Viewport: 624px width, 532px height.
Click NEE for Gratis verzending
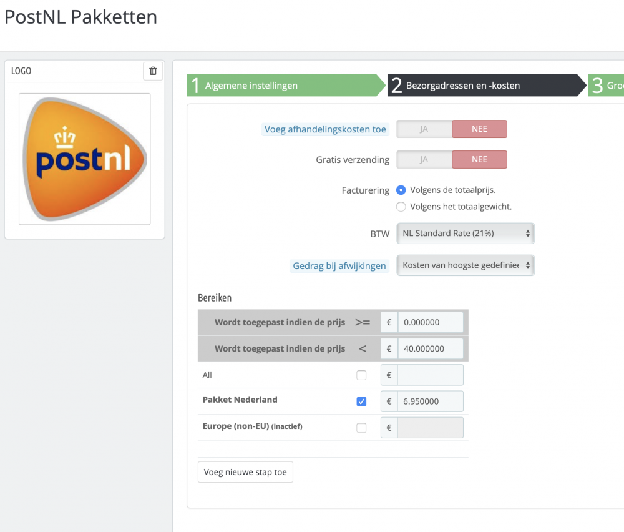click(x=479, y=159)
